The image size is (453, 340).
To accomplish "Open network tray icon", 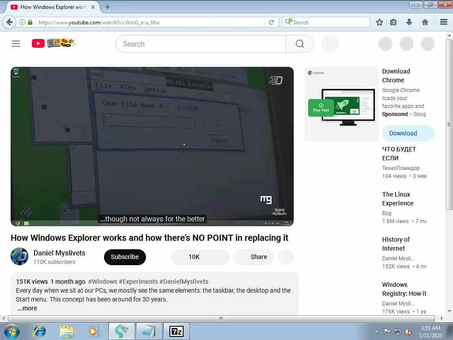I will (398, 332).
